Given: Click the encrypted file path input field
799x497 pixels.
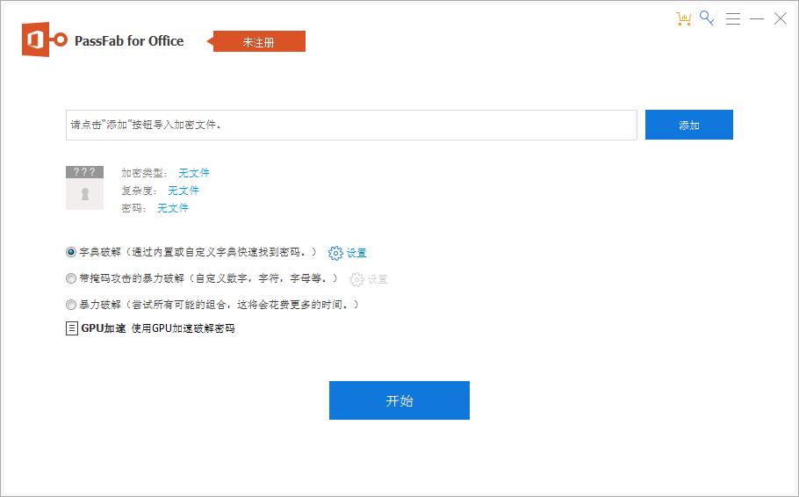Looking at the screenshot, I should coord(351,125).
